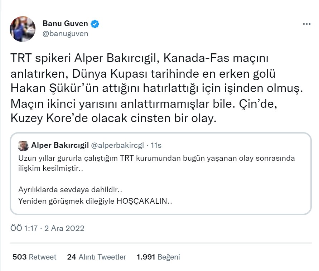The height and width of the screenshot is (271, 319).
Task: Click Alper Bakırcıgil's small avatar in quote
Action: tap(24, 145)
